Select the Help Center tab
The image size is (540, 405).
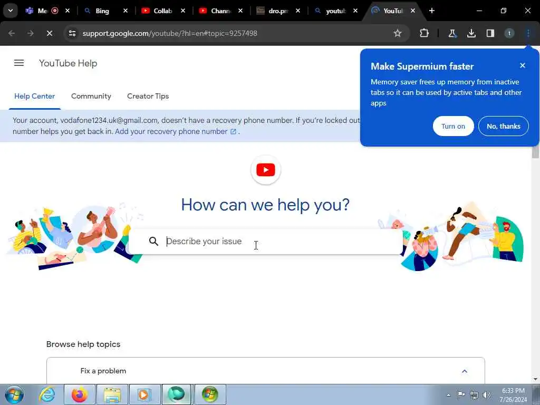click(34, 97)
